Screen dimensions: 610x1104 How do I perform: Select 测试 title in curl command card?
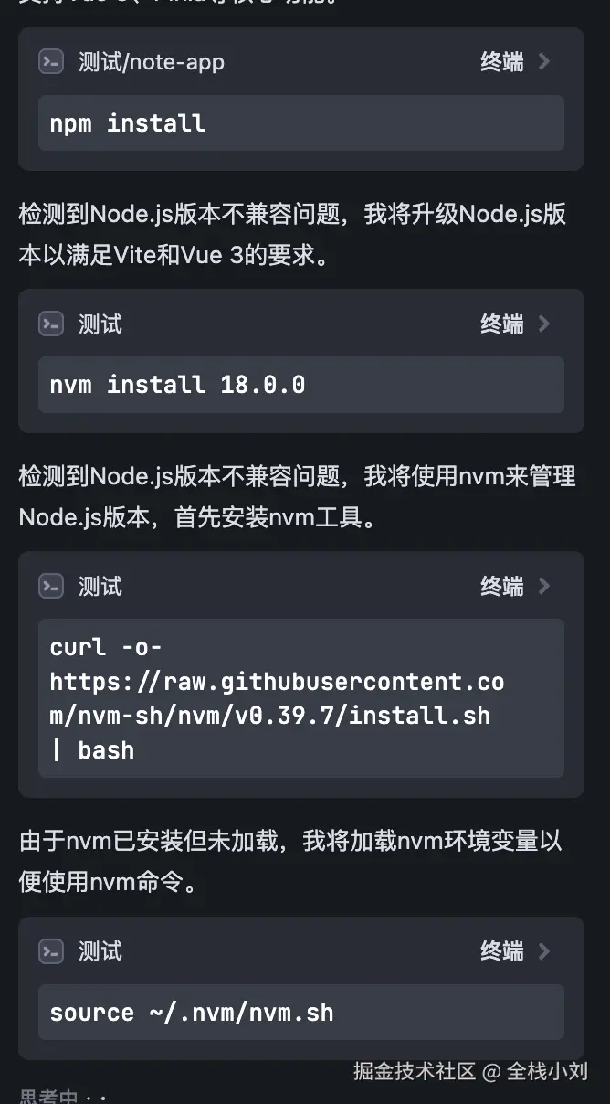tap(100, 586)
